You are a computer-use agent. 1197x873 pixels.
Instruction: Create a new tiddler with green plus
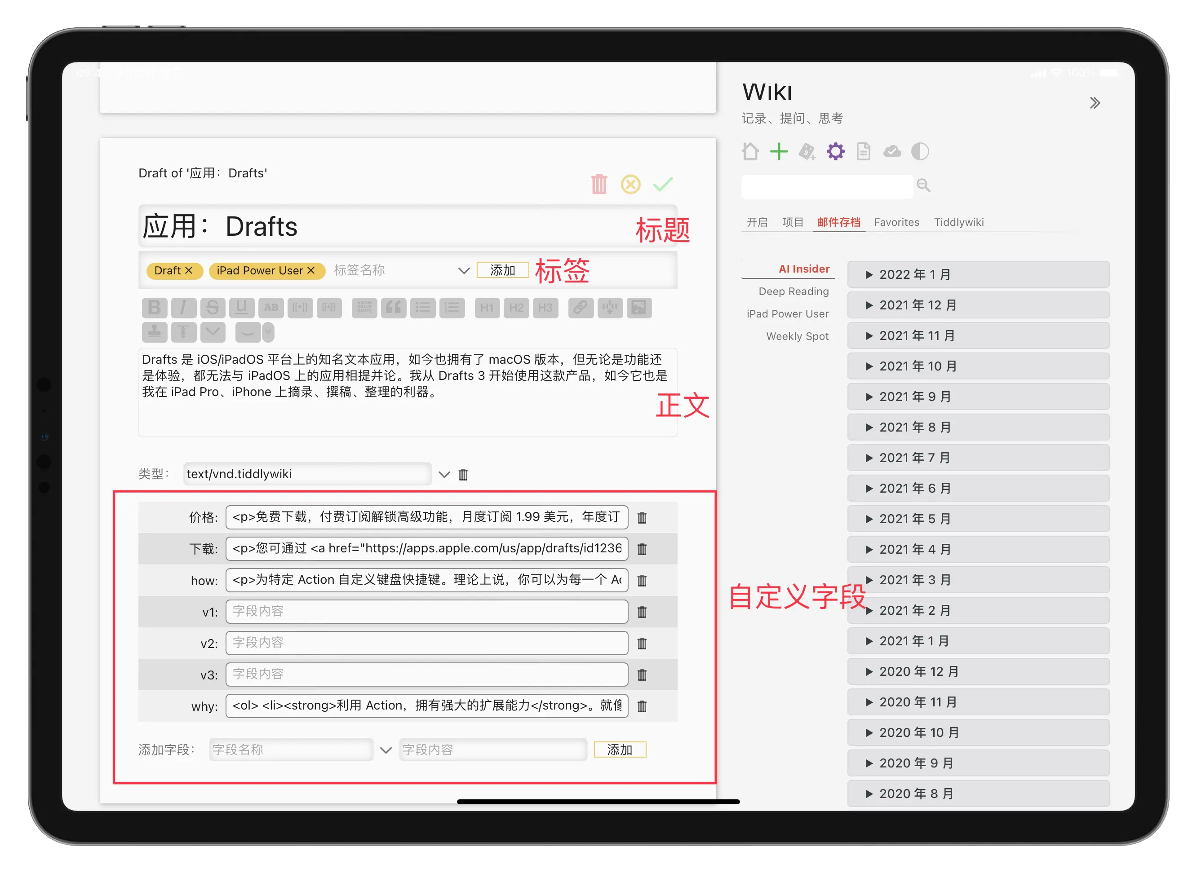coord(778,152)
